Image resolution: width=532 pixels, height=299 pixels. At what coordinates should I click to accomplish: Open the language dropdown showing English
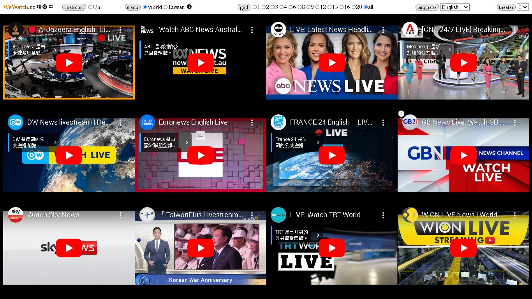(x=454, y=7)
